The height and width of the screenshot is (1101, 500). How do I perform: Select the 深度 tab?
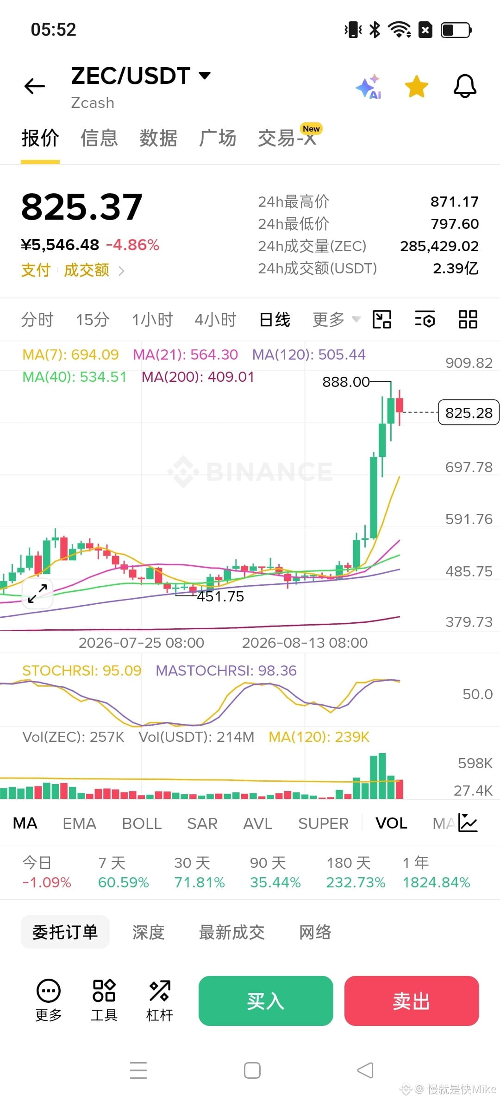click(x=149, y=932)
